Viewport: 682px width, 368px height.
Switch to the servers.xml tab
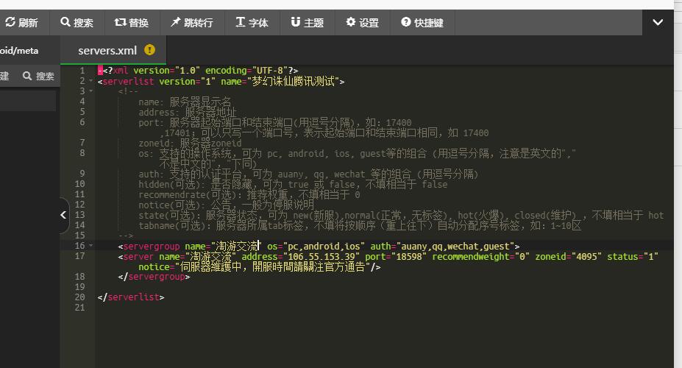coord(107,51)
